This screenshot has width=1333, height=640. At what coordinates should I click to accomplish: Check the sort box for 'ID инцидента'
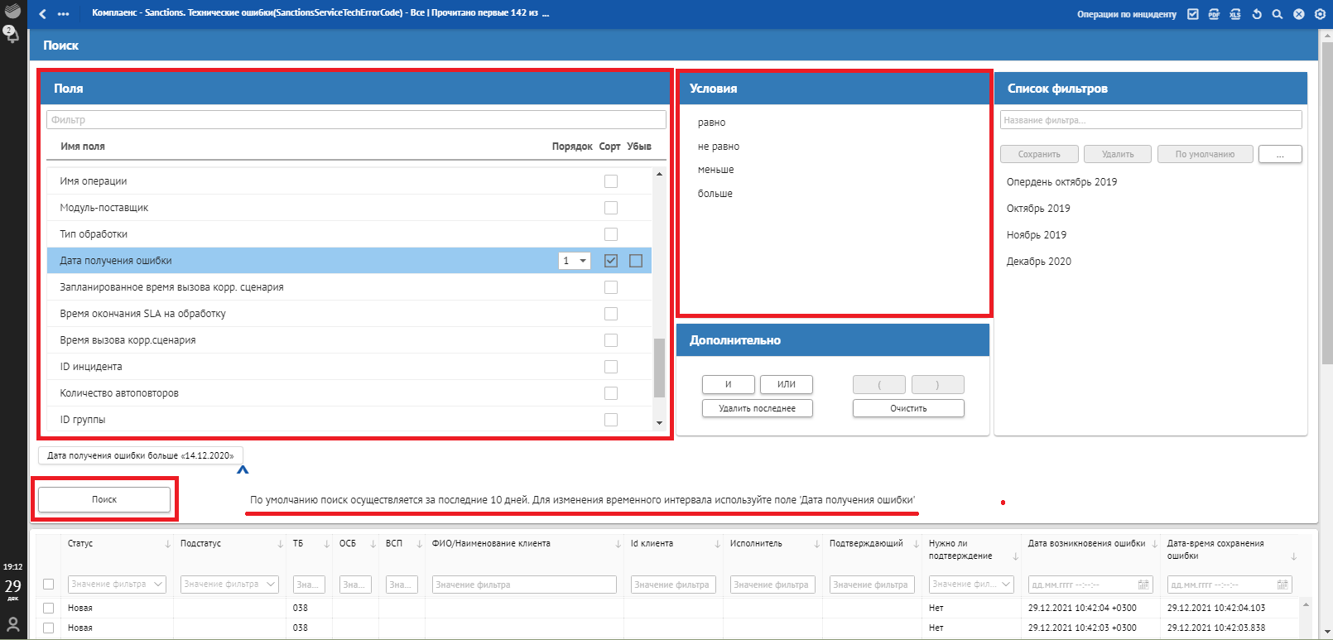611,367
